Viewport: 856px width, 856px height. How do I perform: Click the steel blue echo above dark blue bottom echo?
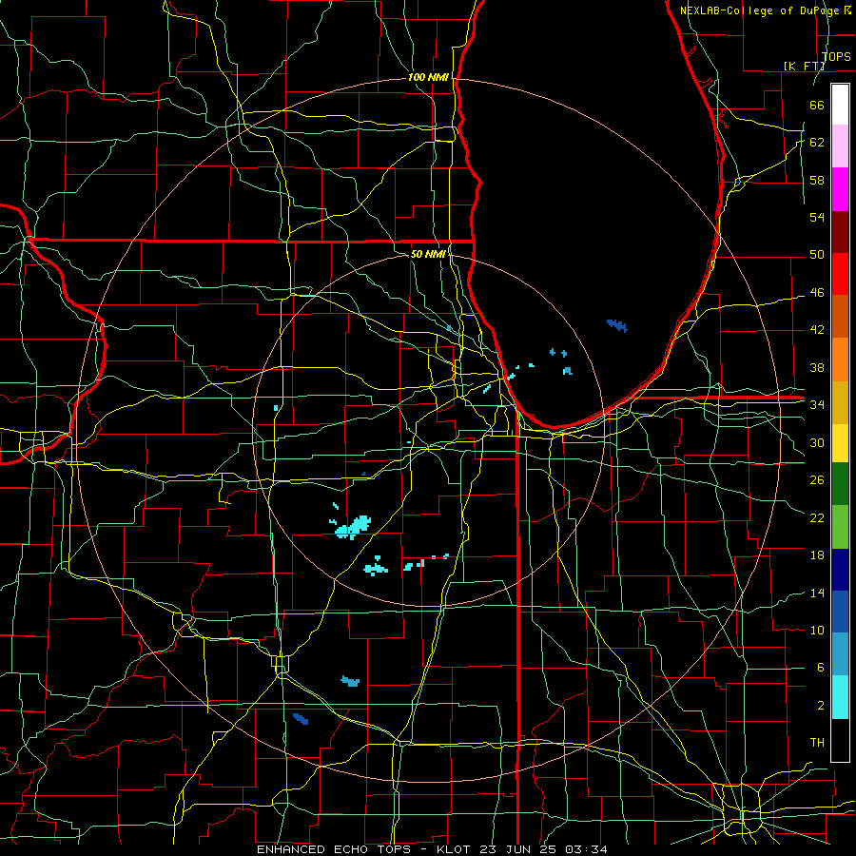(350, 681)
